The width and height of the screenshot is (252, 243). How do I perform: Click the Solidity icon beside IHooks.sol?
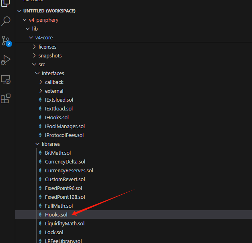(40, 118)
